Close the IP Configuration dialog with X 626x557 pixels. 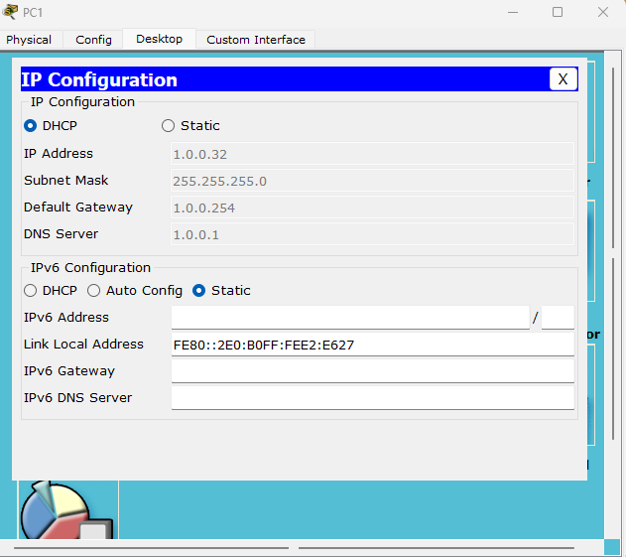click(563, 79)
